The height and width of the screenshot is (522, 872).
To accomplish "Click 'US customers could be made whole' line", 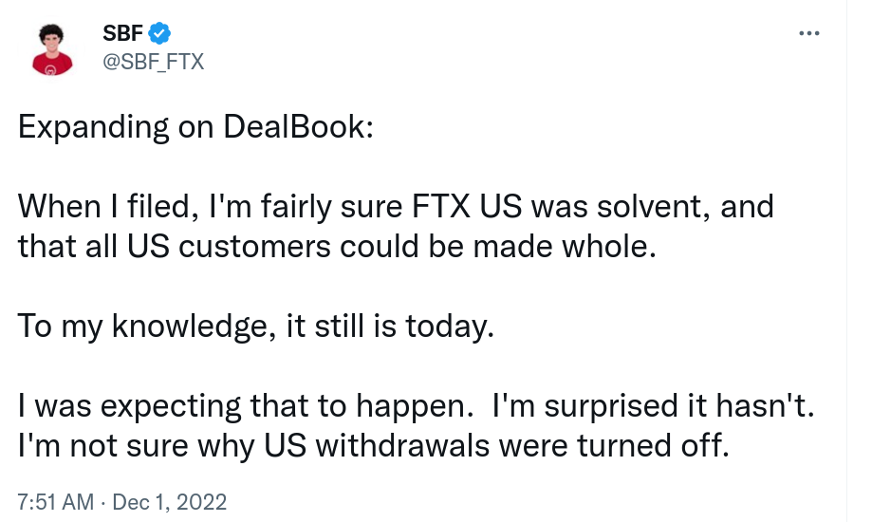I will pos(392,247).
